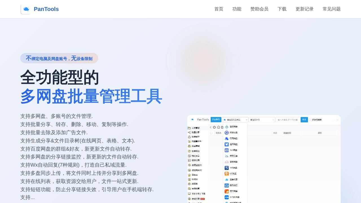The width and height of the screenshot is (361, 203).
Task: Tick the select-all checkbox beside 文件名
Action: (x=211, y=133)
